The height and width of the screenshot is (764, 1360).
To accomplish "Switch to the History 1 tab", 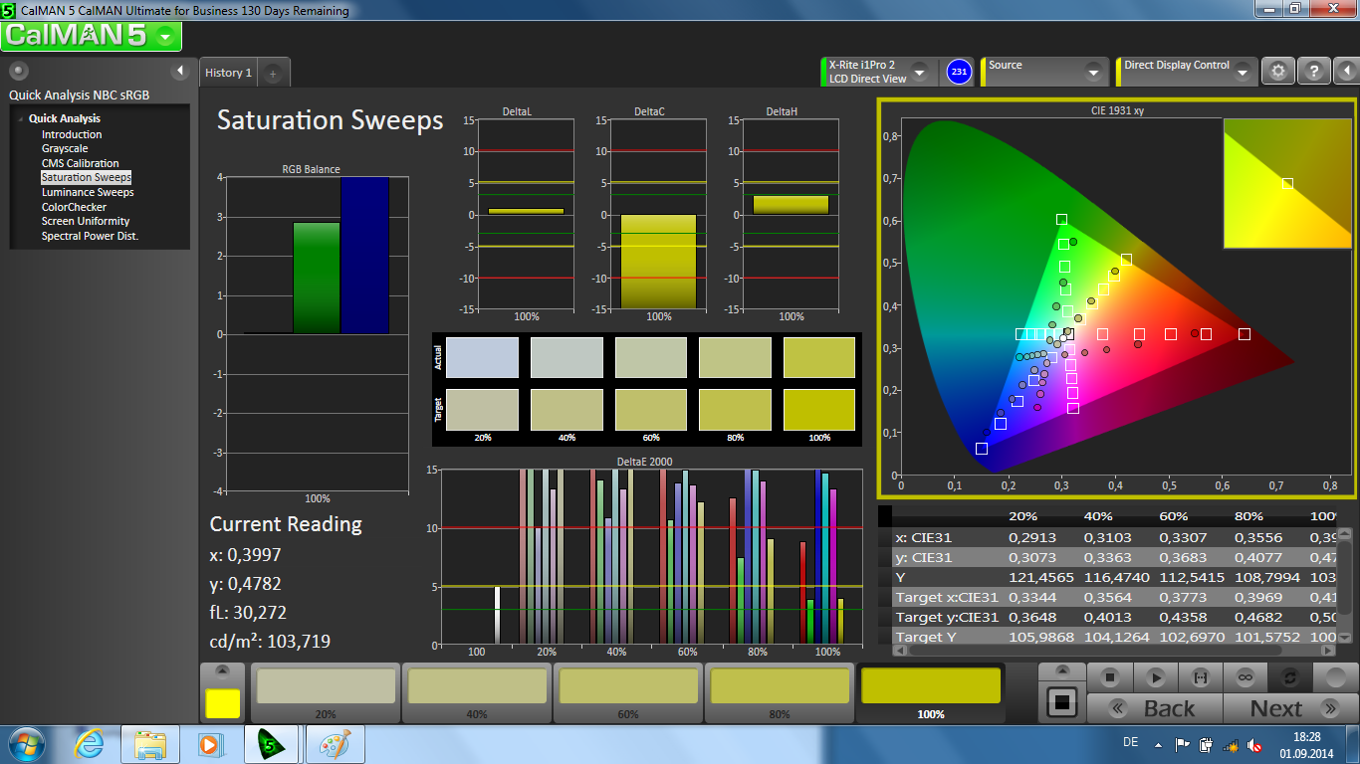I will (228, 73).
